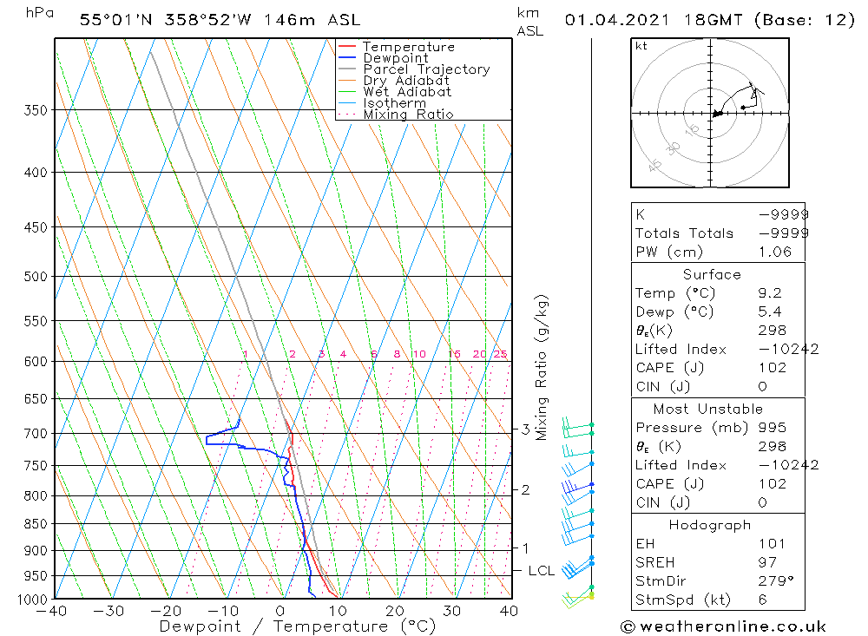Screen dimensions: 868x636
Task: Click the "550" pressure level label
Action: coord(36,320)
